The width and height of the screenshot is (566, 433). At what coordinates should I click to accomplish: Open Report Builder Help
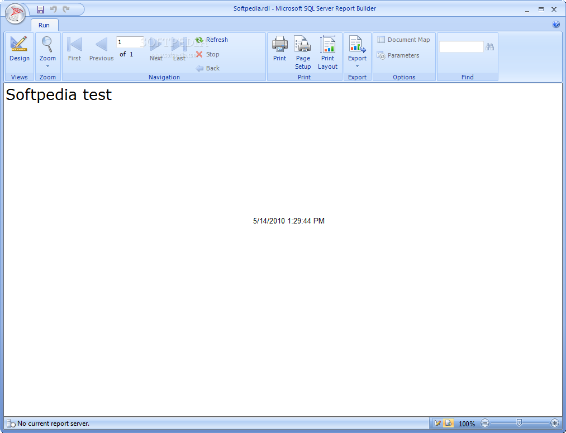pyautogui.click(x=556, y=25)
